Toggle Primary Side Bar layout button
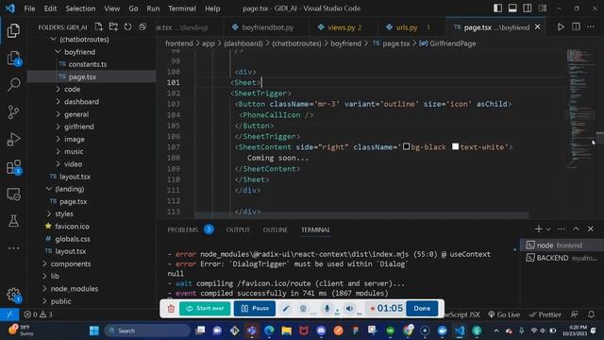 pos(497,8)
